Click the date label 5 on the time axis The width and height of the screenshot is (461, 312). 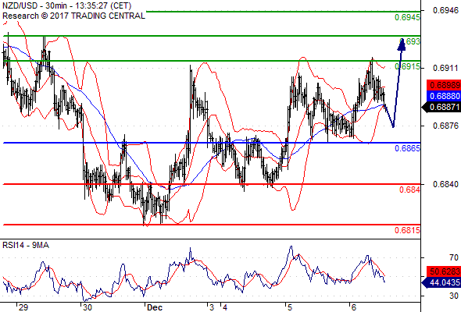(x=290, y=307)
